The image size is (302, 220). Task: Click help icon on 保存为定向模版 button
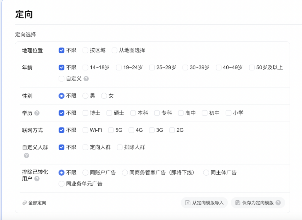[x=278, y=203]
